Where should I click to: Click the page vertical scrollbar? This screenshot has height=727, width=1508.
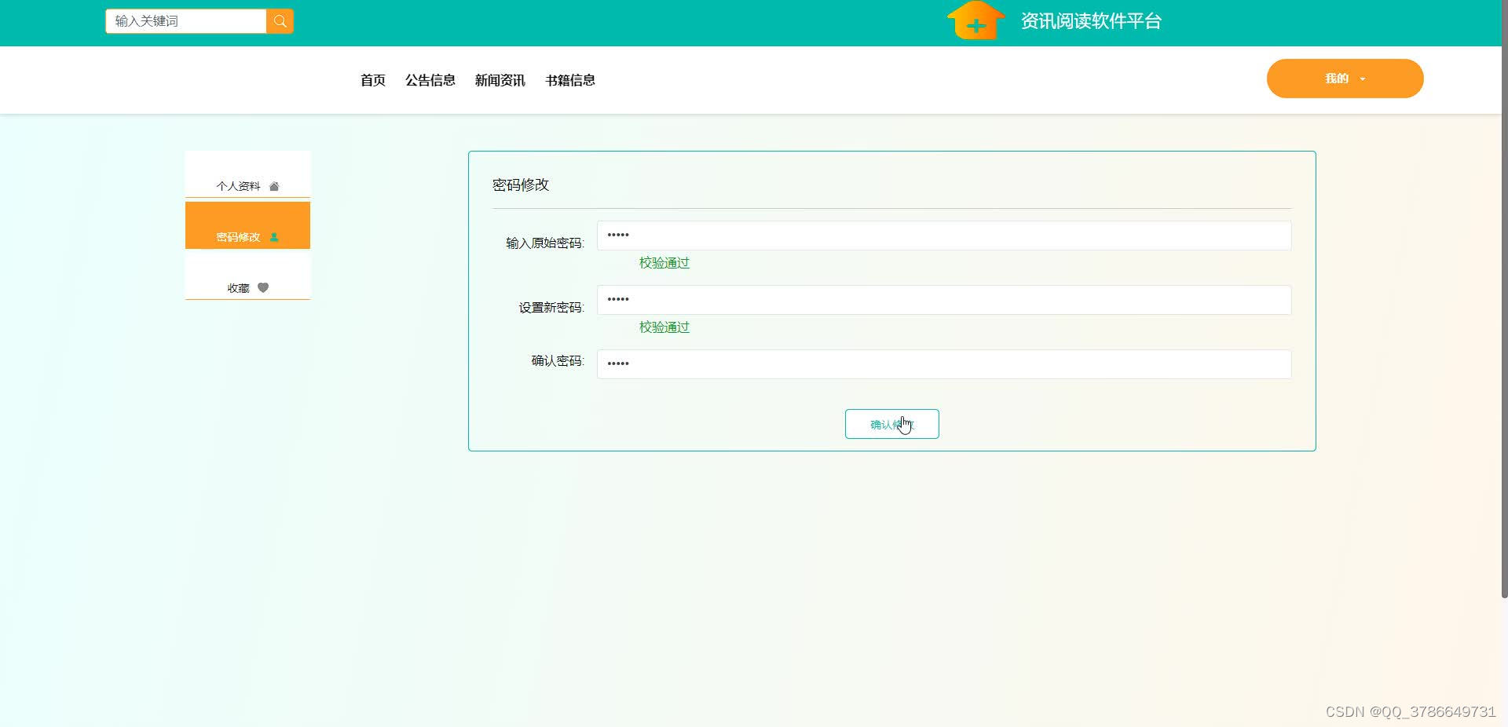[x=1504, y=298]
